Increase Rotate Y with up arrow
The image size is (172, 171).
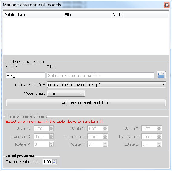tap(105, 143)
